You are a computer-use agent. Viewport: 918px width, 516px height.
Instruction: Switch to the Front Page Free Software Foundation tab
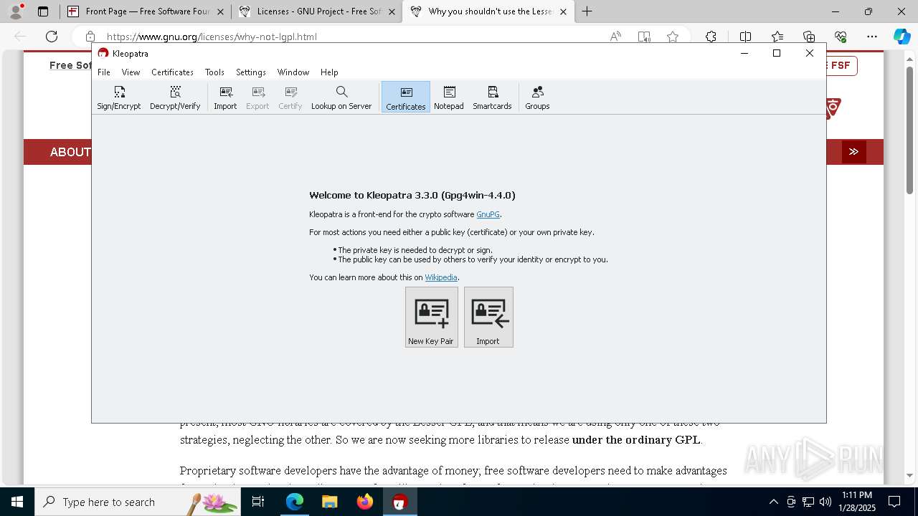(x=145, y=11)
